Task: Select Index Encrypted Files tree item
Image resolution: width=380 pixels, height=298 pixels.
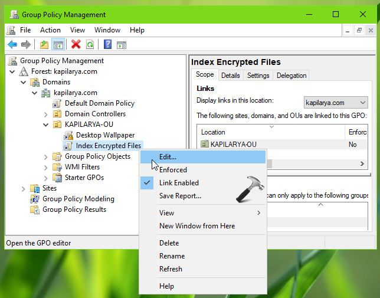Action: tap(109, 146)
